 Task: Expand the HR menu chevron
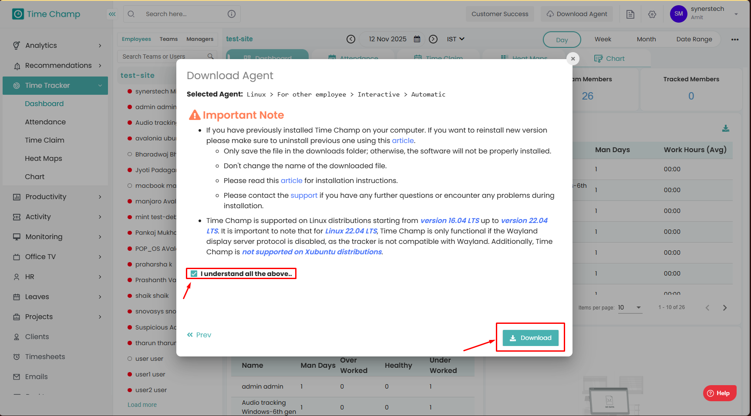click(100, 277)
